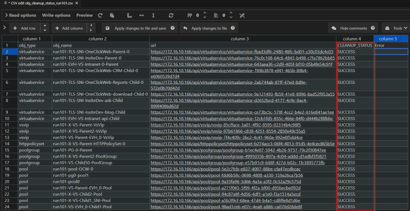Open Write options

[56, 15]
